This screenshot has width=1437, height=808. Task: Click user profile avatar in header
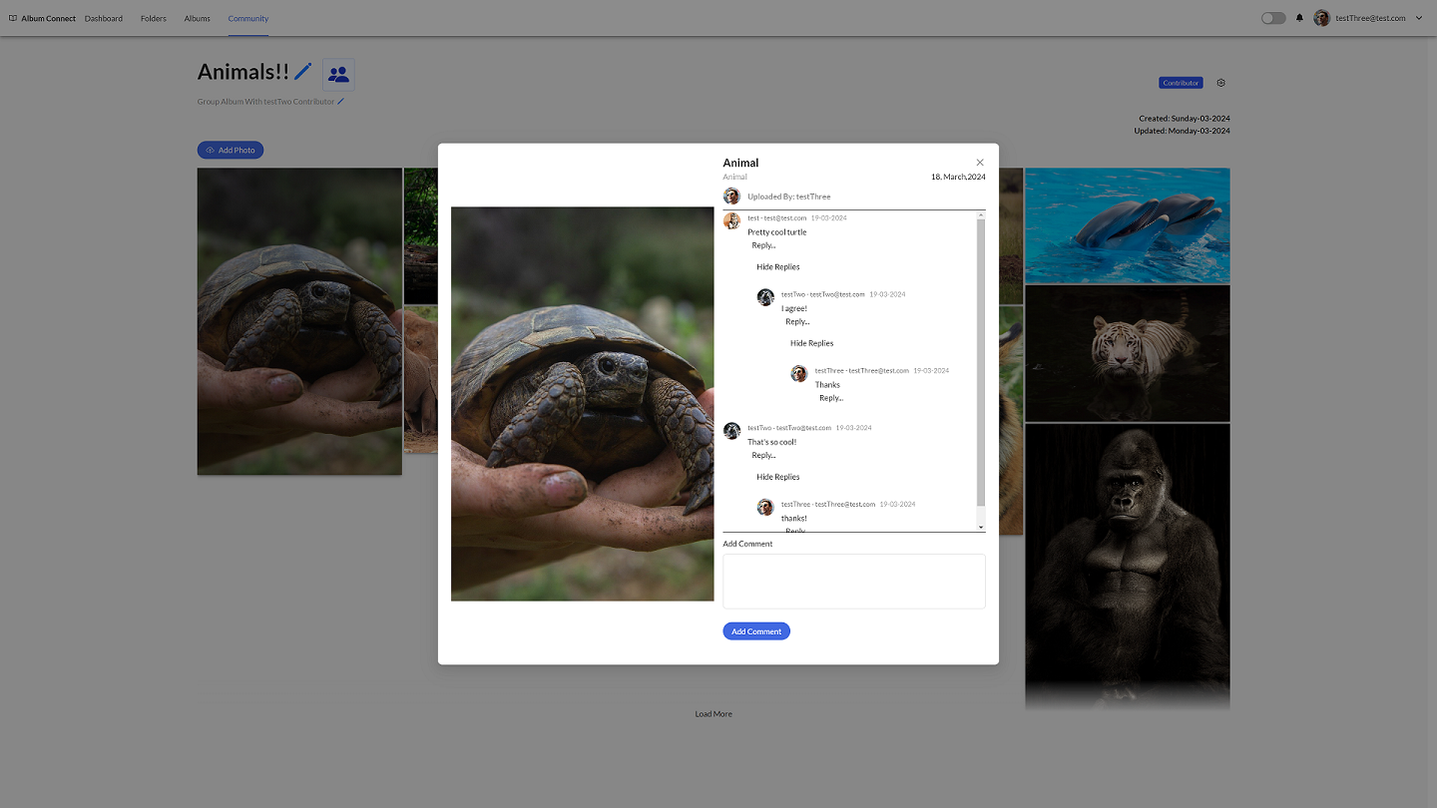(1321, 18)
